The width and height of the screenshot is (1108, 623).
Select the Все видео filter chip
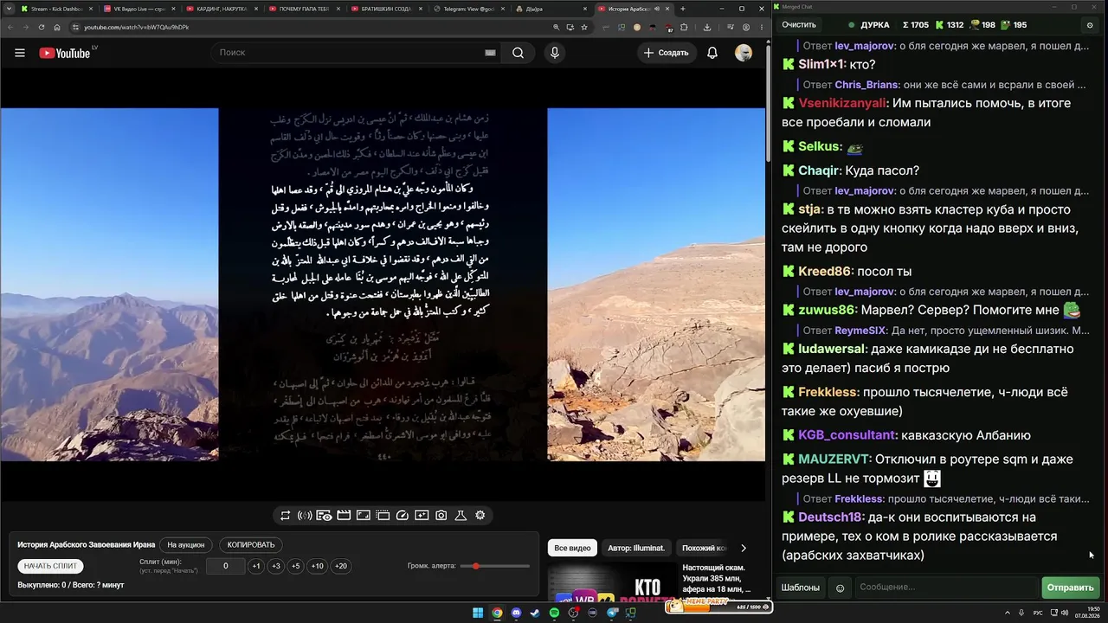pyautogui.click(x=572, y=548)
